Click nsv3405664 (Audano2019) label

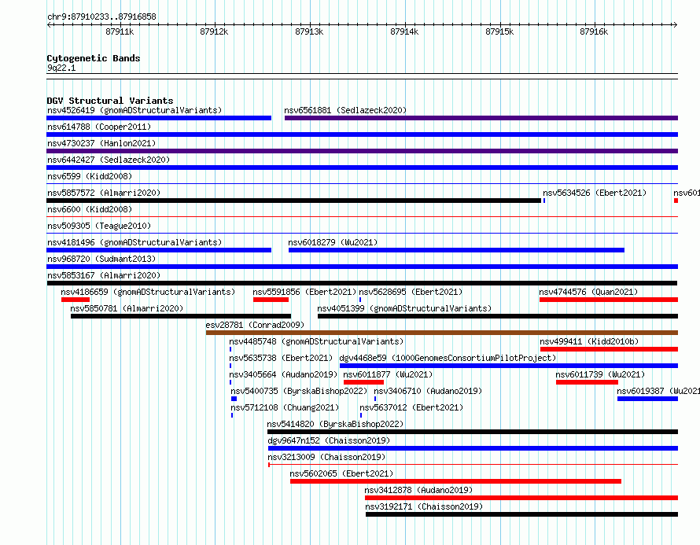283,374
